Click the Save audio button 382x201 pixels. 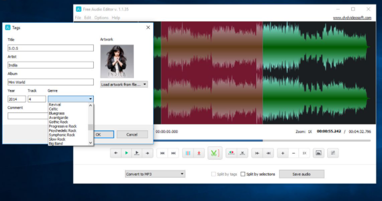tap(301, 174)
